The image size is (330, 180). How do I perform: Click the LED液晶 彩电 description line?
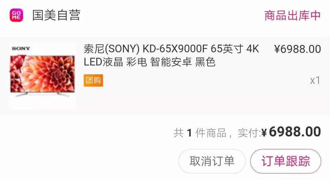point(149,62)
